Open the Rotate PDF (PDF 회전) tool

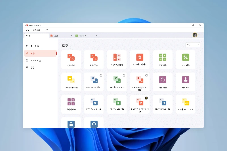point(163,82)
